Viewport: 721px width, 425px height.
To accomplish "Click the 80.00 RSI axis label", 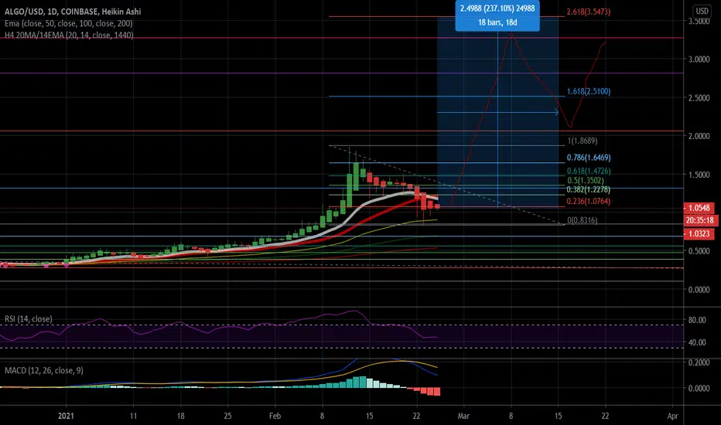I will point(696,320).
